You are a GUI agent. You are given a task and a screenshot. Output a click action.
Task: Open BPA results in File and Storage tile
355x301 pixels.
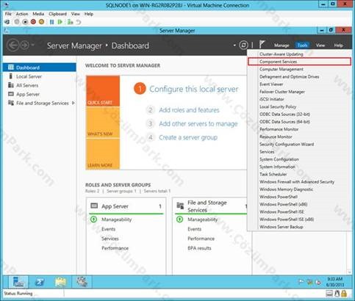pyautogui.click(x=199, y=248)
